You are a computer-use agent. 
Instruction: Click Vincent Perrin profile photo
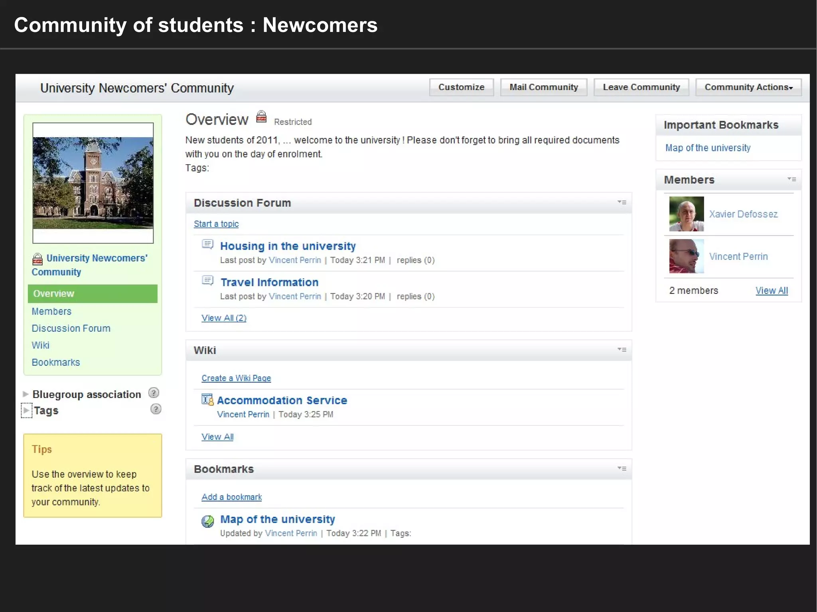coord(687,256)
